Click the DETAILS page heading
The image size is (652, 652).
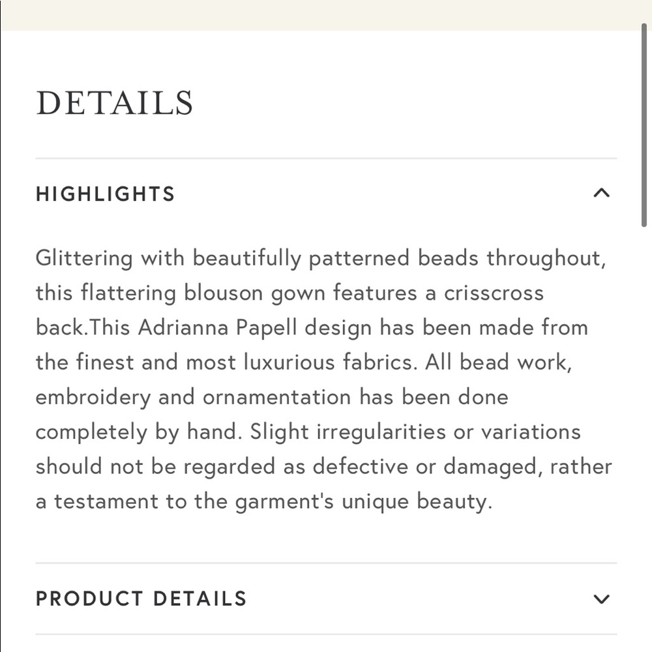click(x=114, y=103)
